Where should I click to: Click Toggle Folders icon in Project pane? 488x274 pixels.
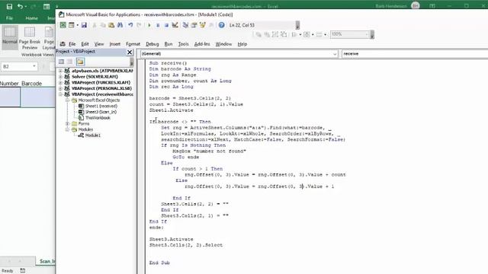pos(80,62)
